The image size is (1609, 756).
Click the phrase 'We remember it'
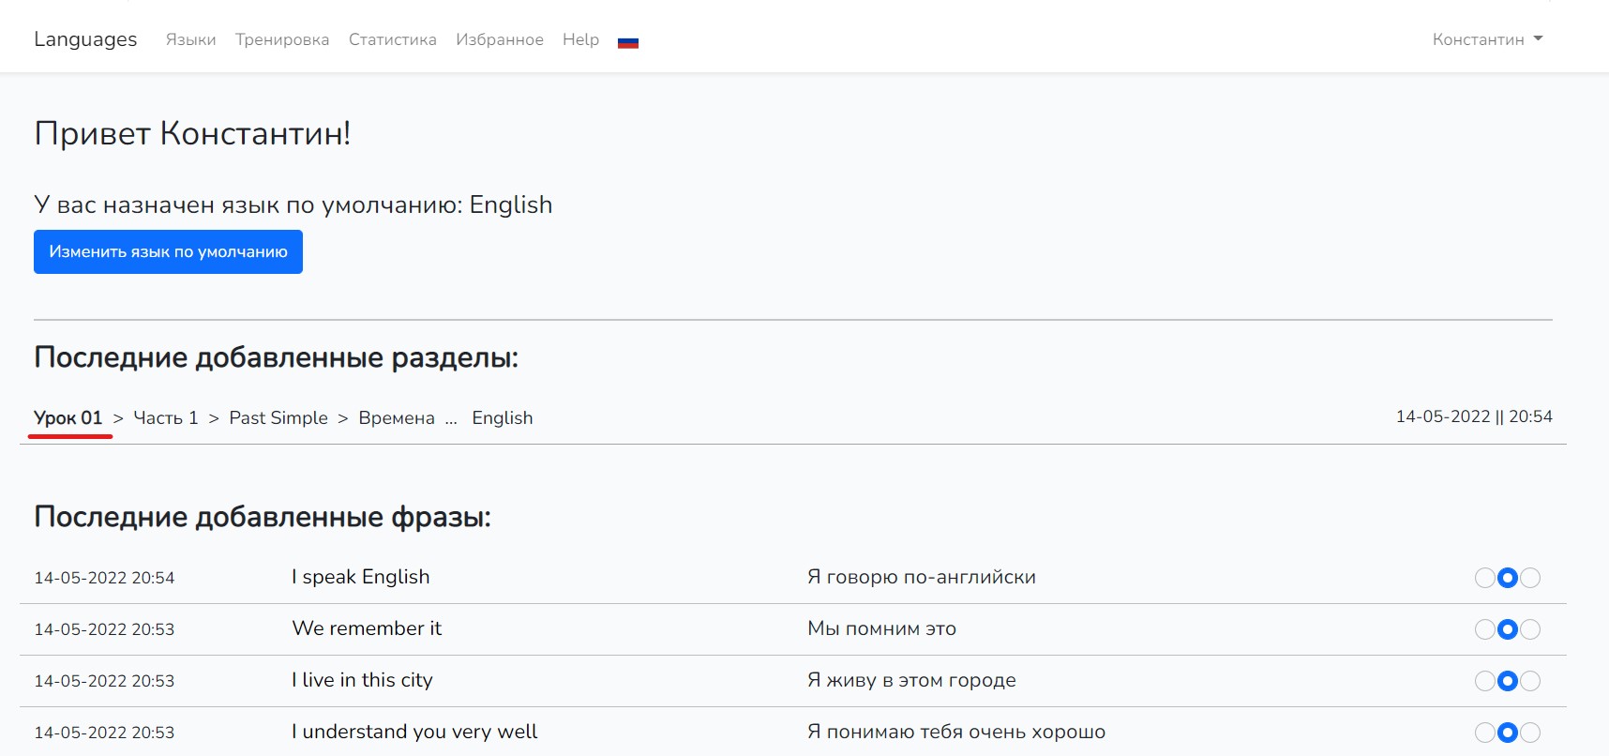(x=367, y=628)
